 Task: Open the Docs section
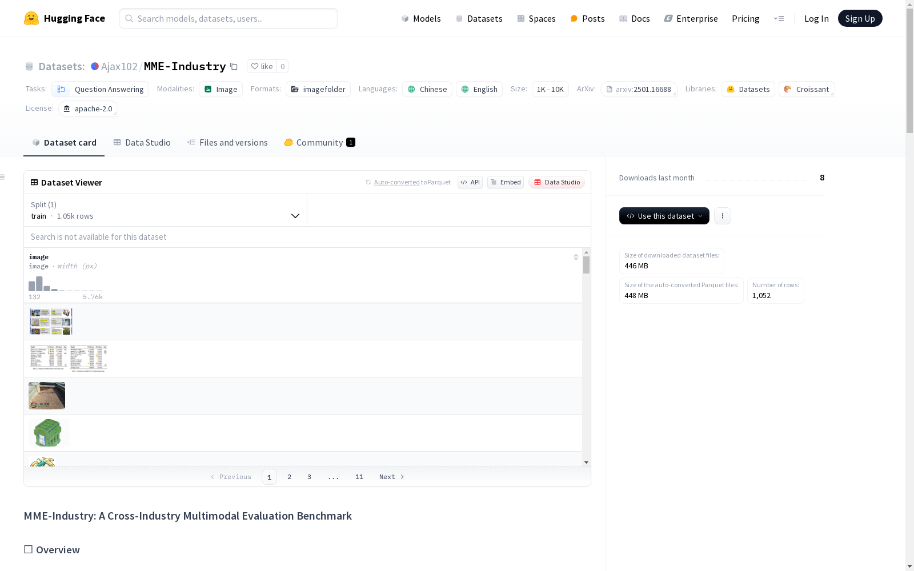point(635,18)
